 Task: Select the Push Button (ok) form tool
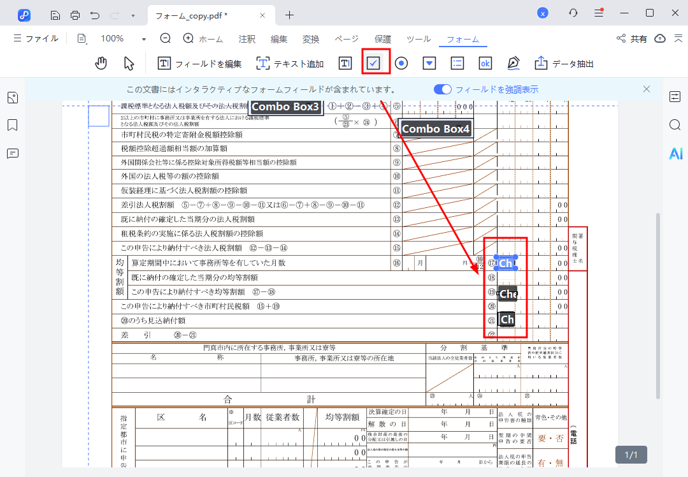[485, 62]
